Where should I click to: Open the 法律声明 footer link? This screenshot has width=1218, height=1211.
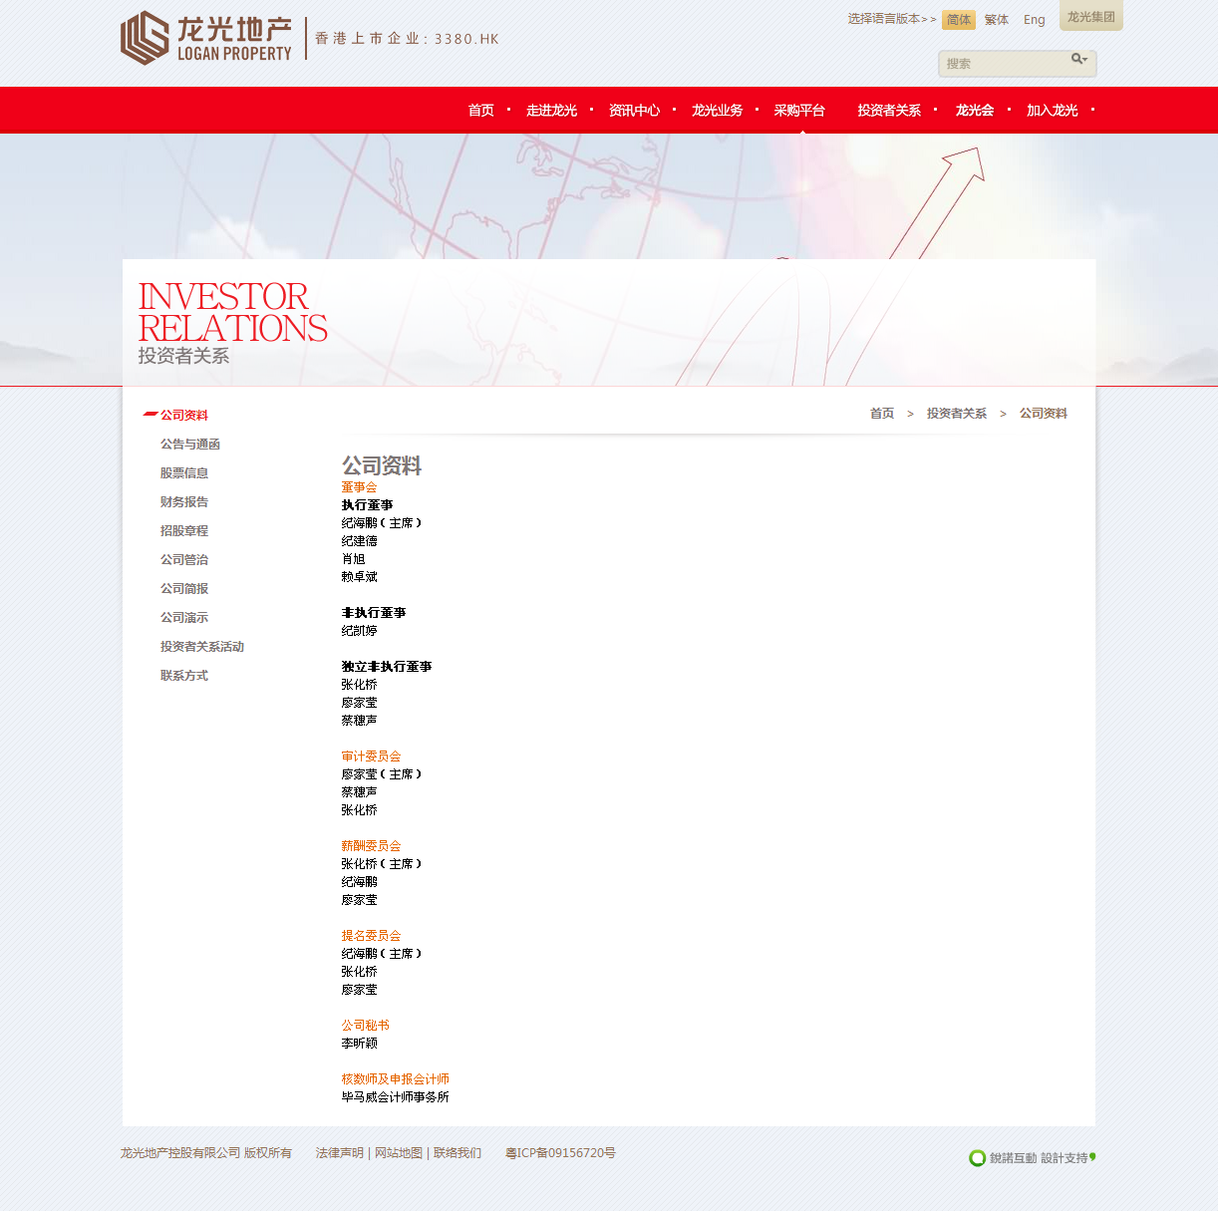[340, 1153]
